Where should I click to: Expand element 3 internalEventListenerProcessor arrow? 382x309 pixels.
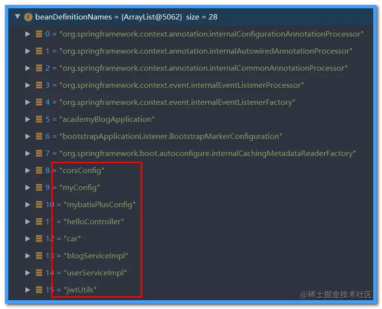pos(28,85)
